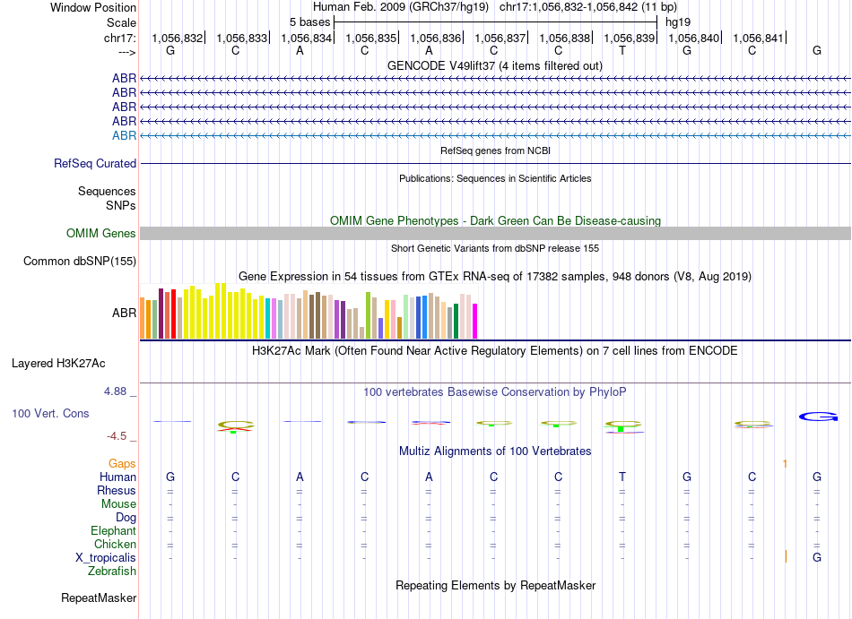The height and width of the screenshot is (619, 852).
Task: Click position label 1,056,841 on the ruler
Action: tap(758, 38)
